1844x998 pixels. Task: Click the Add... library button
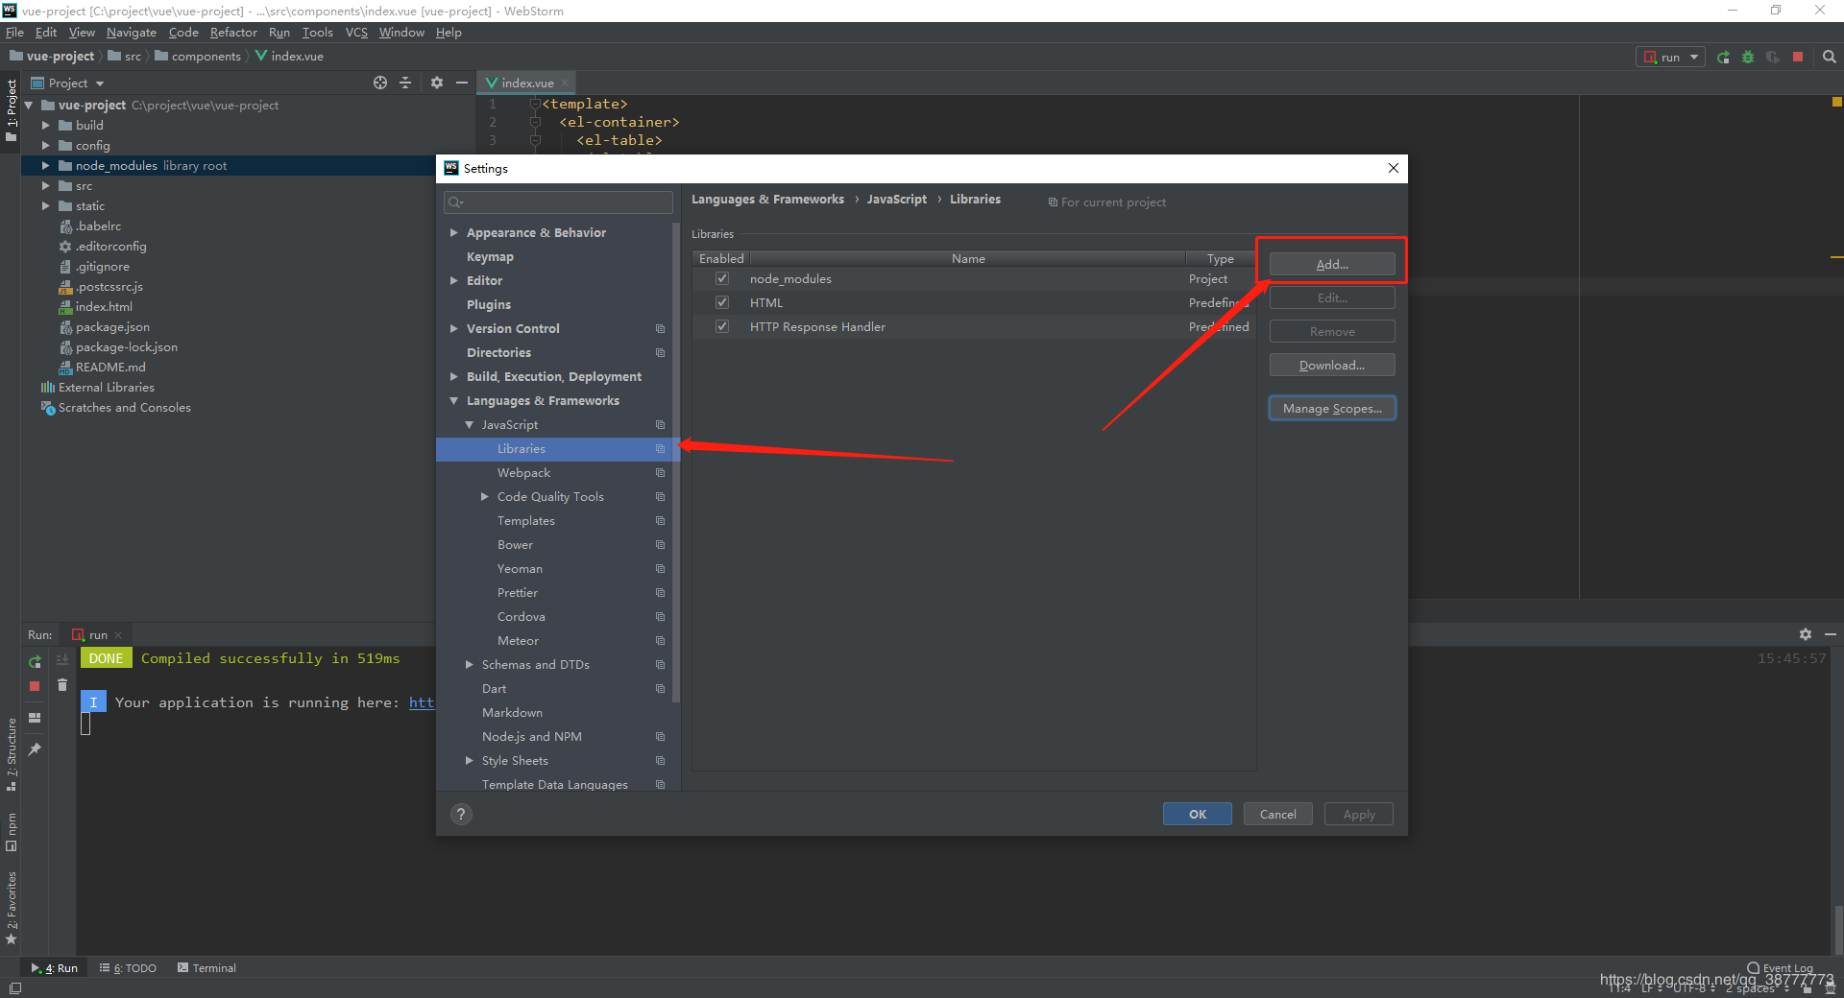(1332, 265)
